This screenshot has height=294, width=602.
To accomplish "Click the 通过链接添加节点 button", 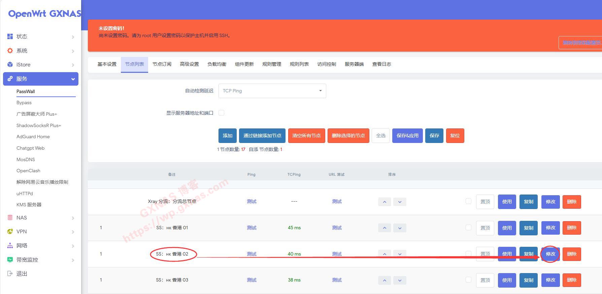I will click(x=262, y=136).
